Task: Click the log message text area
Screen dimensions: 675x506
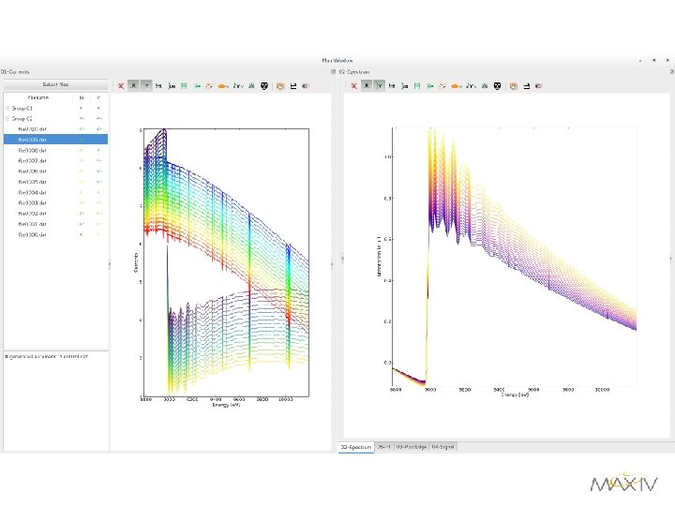Action: (56, 400)
